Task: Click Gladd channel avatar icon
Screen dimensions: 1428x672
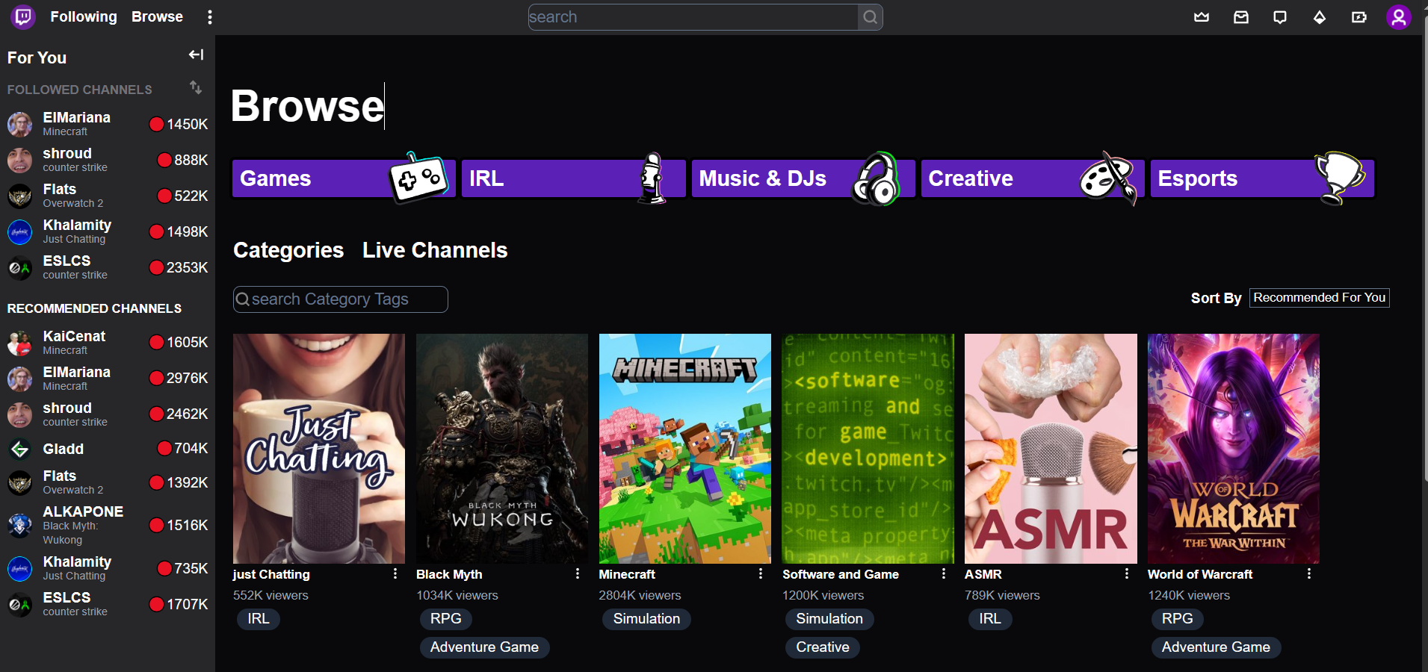Action: pyautogui.click(x=20, y=449)
